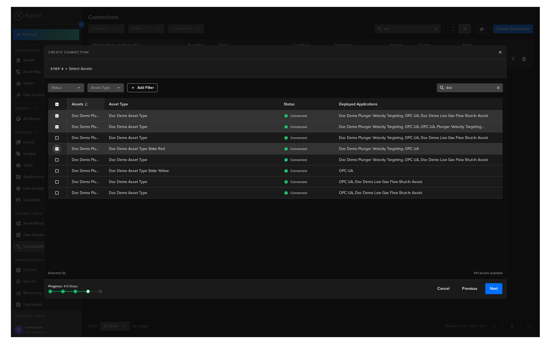Open the Events sidebar icon

pyautogui.click(x=18, y=142)
